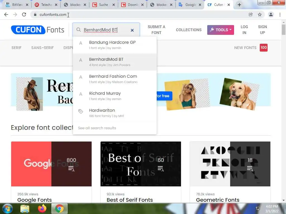Go back to the previous page
286x214 pixels.
point(6,14)
